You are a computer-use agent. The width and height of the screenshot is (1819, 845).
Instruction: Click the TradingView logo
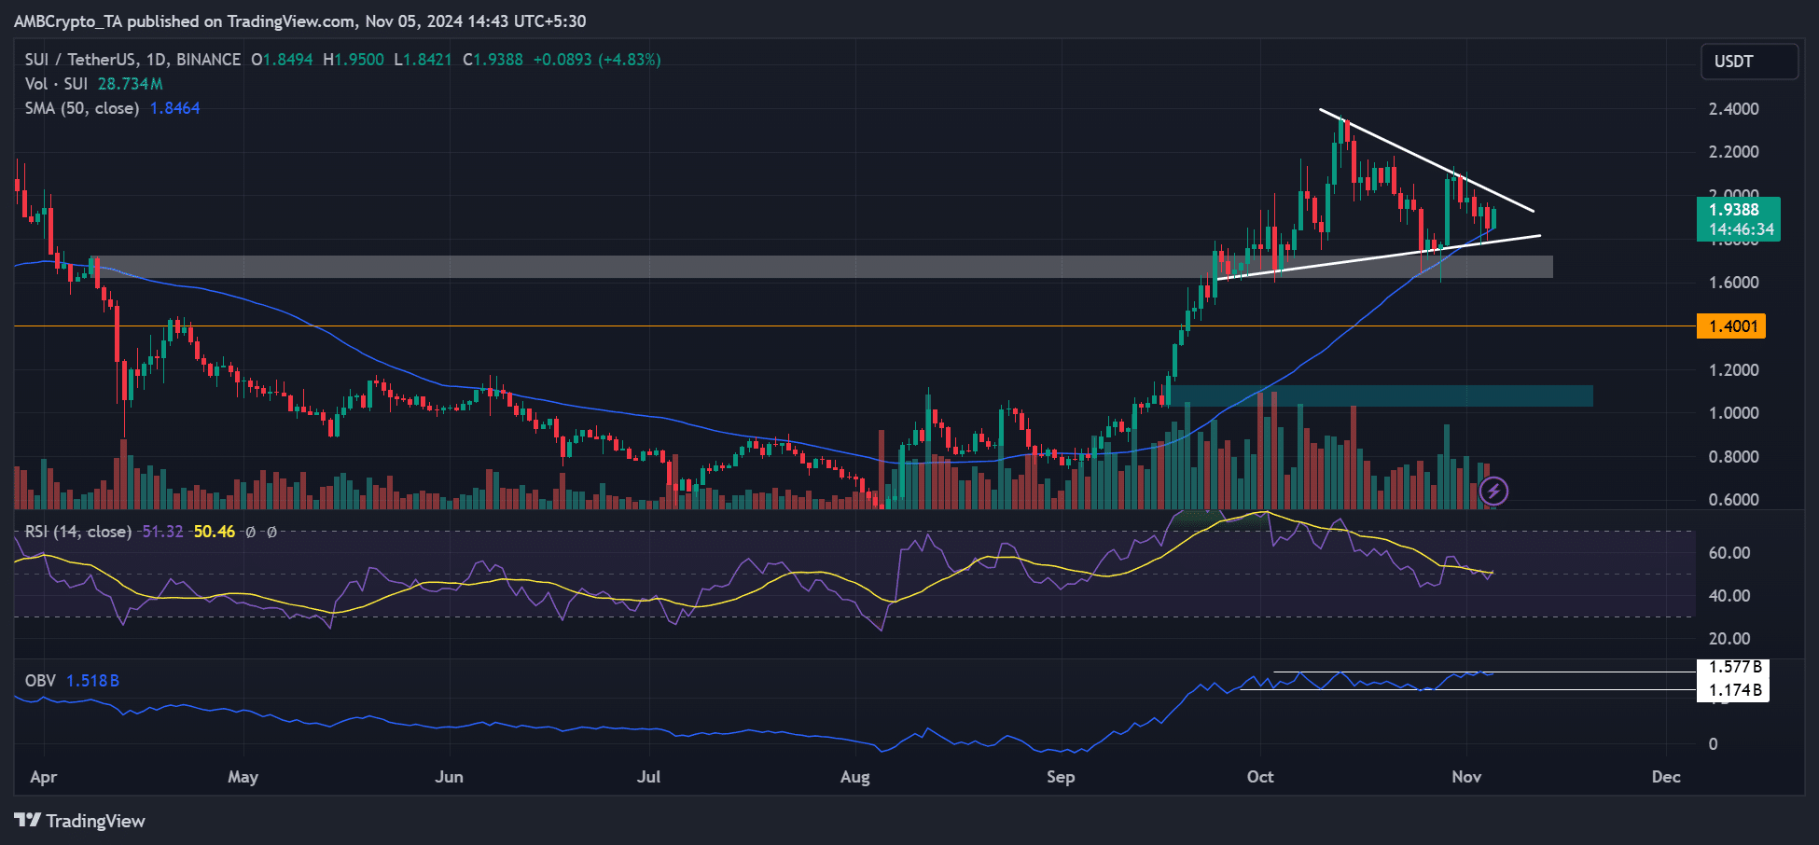tap(80, 821)
